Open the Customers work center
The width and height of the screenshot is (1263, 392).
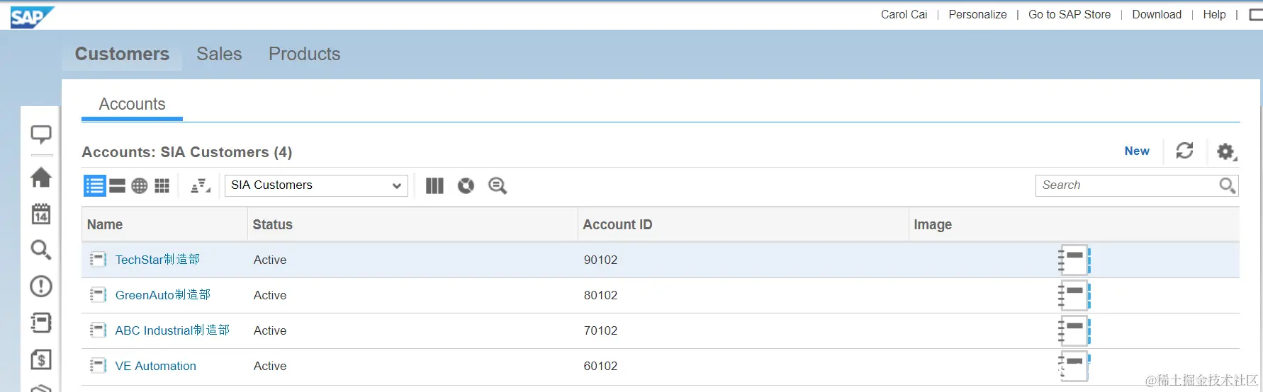tap(122, 54)
